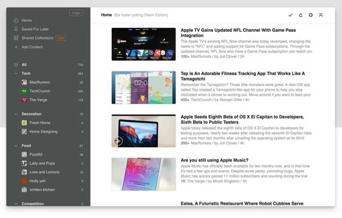Click The Verge pink favicon
Screen dimensions: 342x218
24,100
